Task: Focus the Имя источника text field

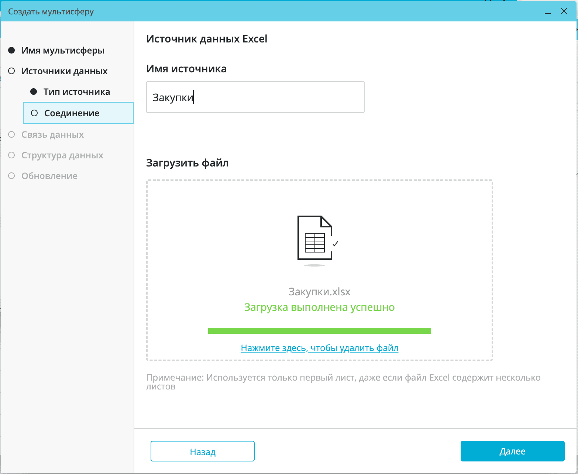Action: 255,97
